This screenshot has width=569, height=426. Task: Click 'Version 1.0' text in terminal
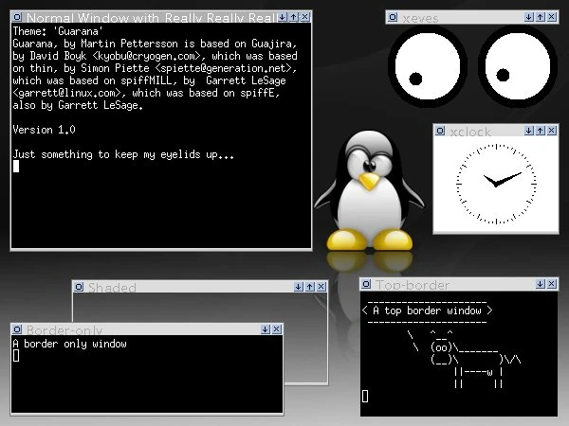[44, 130]
